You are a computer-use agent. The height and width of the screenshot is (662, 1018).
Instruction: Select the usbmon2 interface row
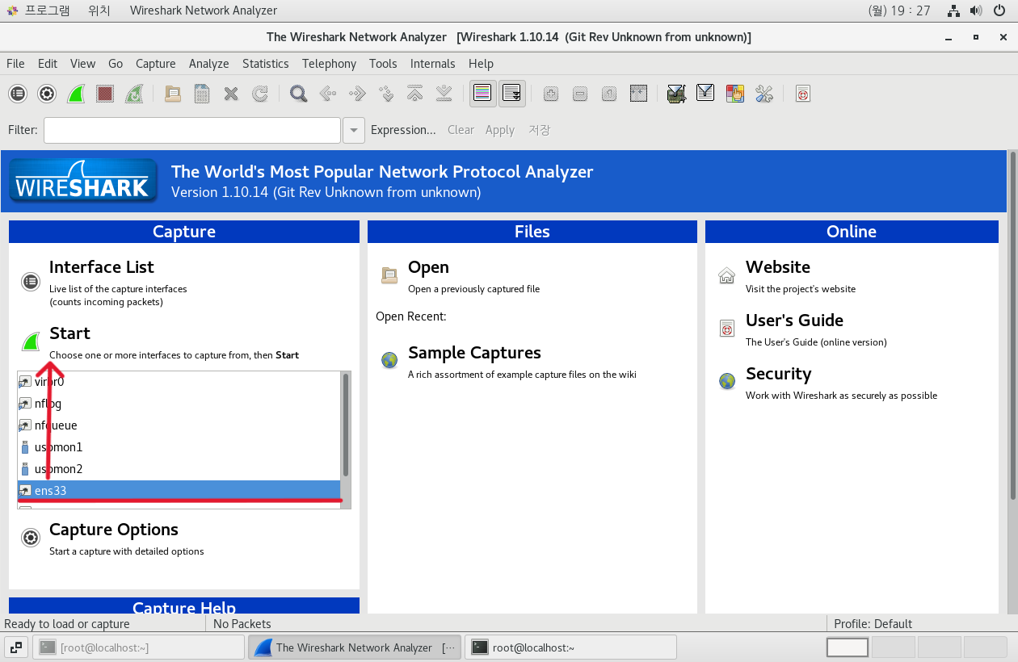coord(179,469)
